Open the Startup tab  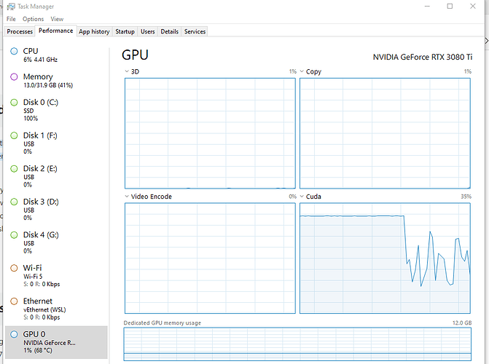125,31
